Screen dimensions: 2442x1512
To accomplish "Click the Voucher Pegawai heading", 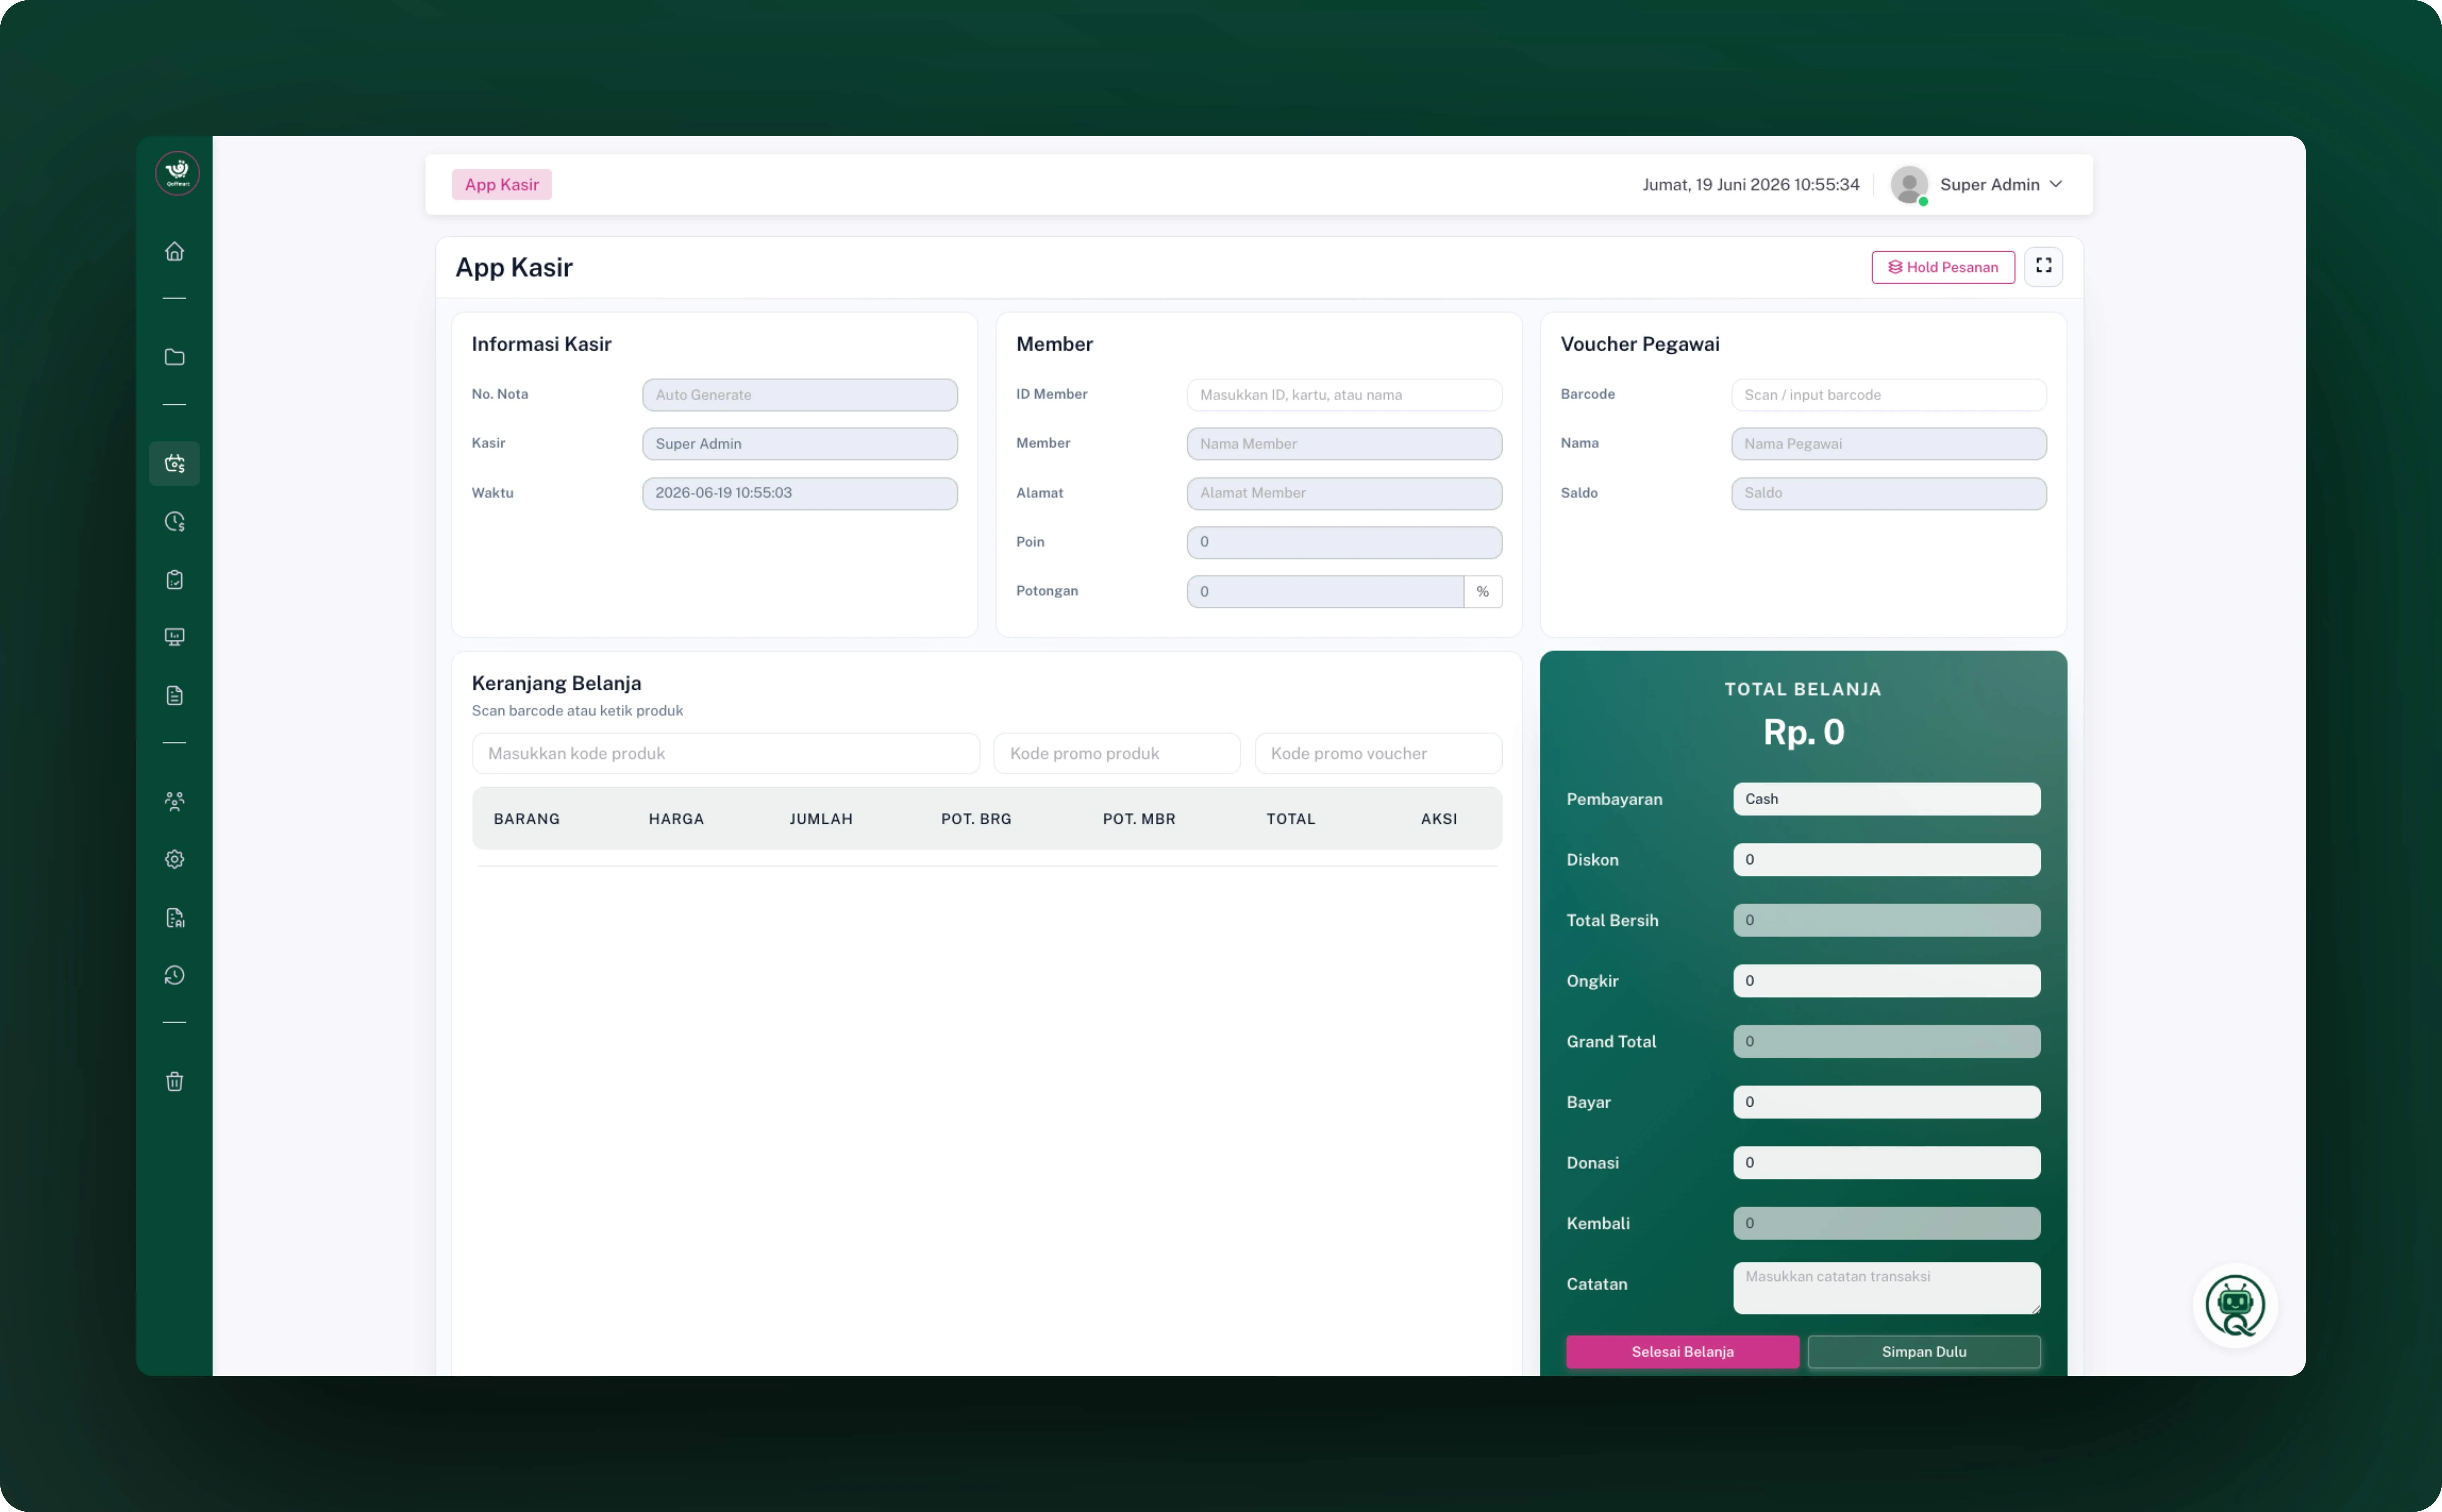I will point(1640,344).
